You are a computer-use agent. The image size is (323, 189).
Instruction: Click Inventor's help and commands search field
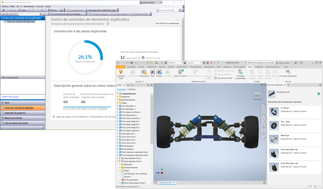coord(261,63)
